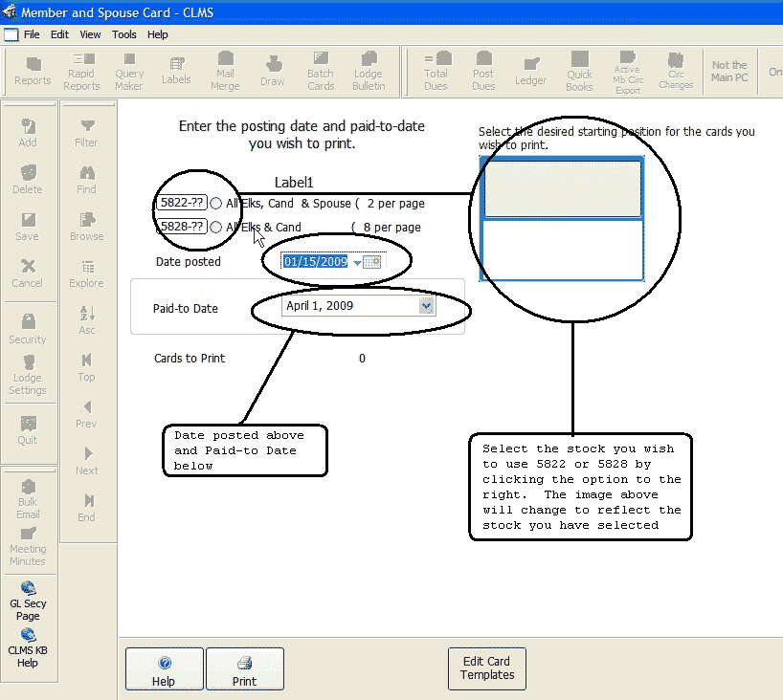Open the View menu
This screenshot has width=783, height=700.
click(90, 34)
